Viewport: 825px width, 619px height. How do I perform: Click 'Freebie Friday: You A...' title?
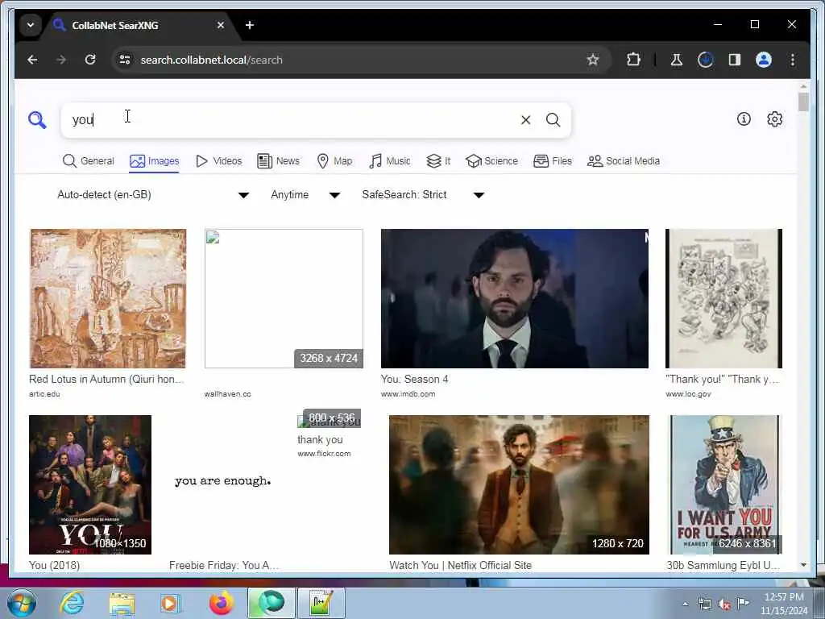pos(224,565)
